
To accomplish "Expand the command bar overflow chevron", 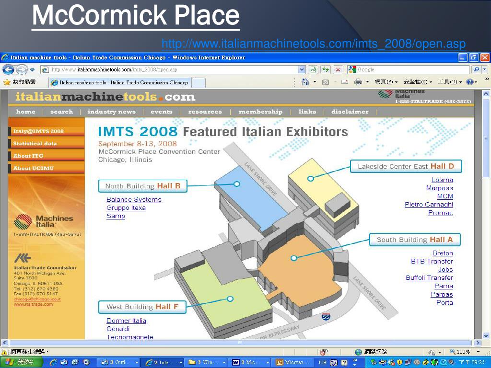I will (x=487, y=79).
